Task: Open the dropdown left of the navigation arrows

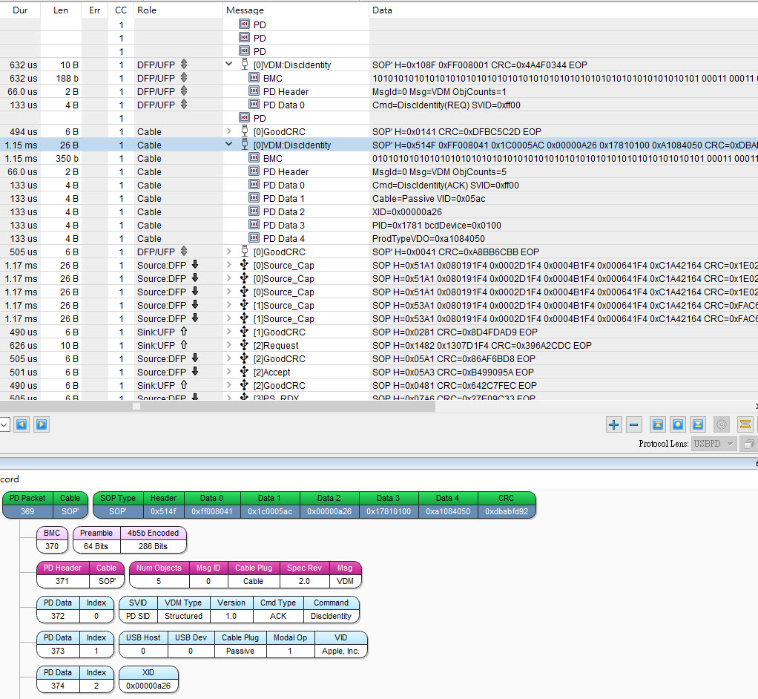Action: (x=4, y=424)
